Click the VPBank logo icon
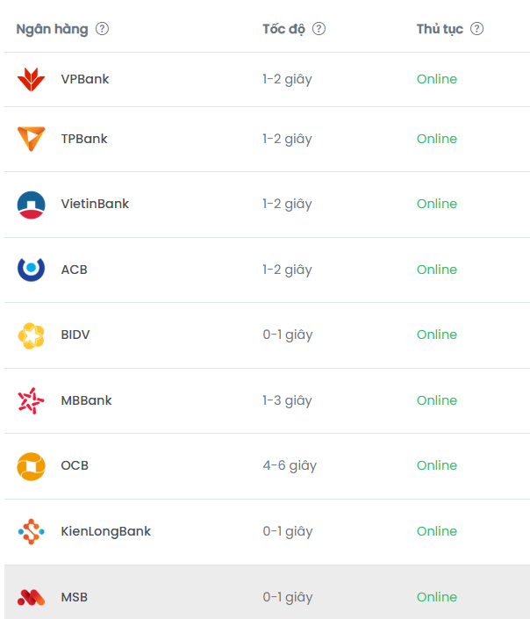The height and width of the screenshot is (619, 530). click(x=31, y=79)
